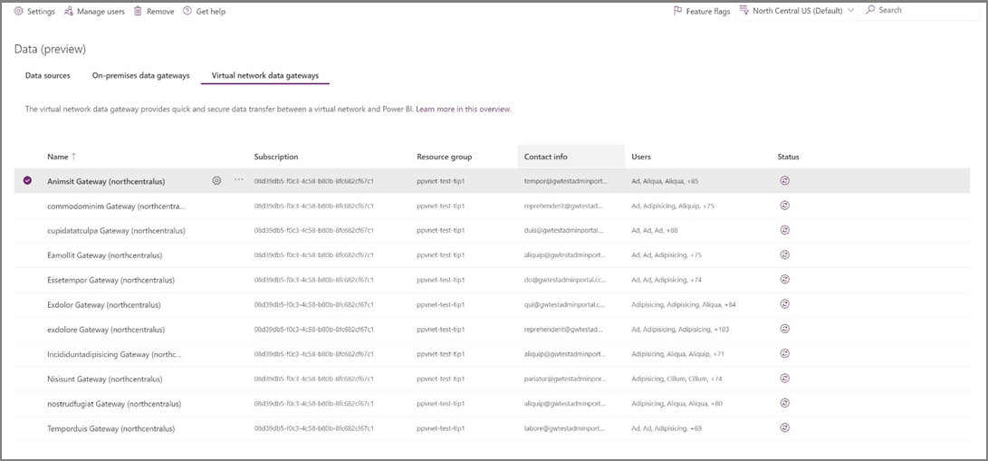
Task: Select the Nisisunt Gateway row
Action: [492, 379]
